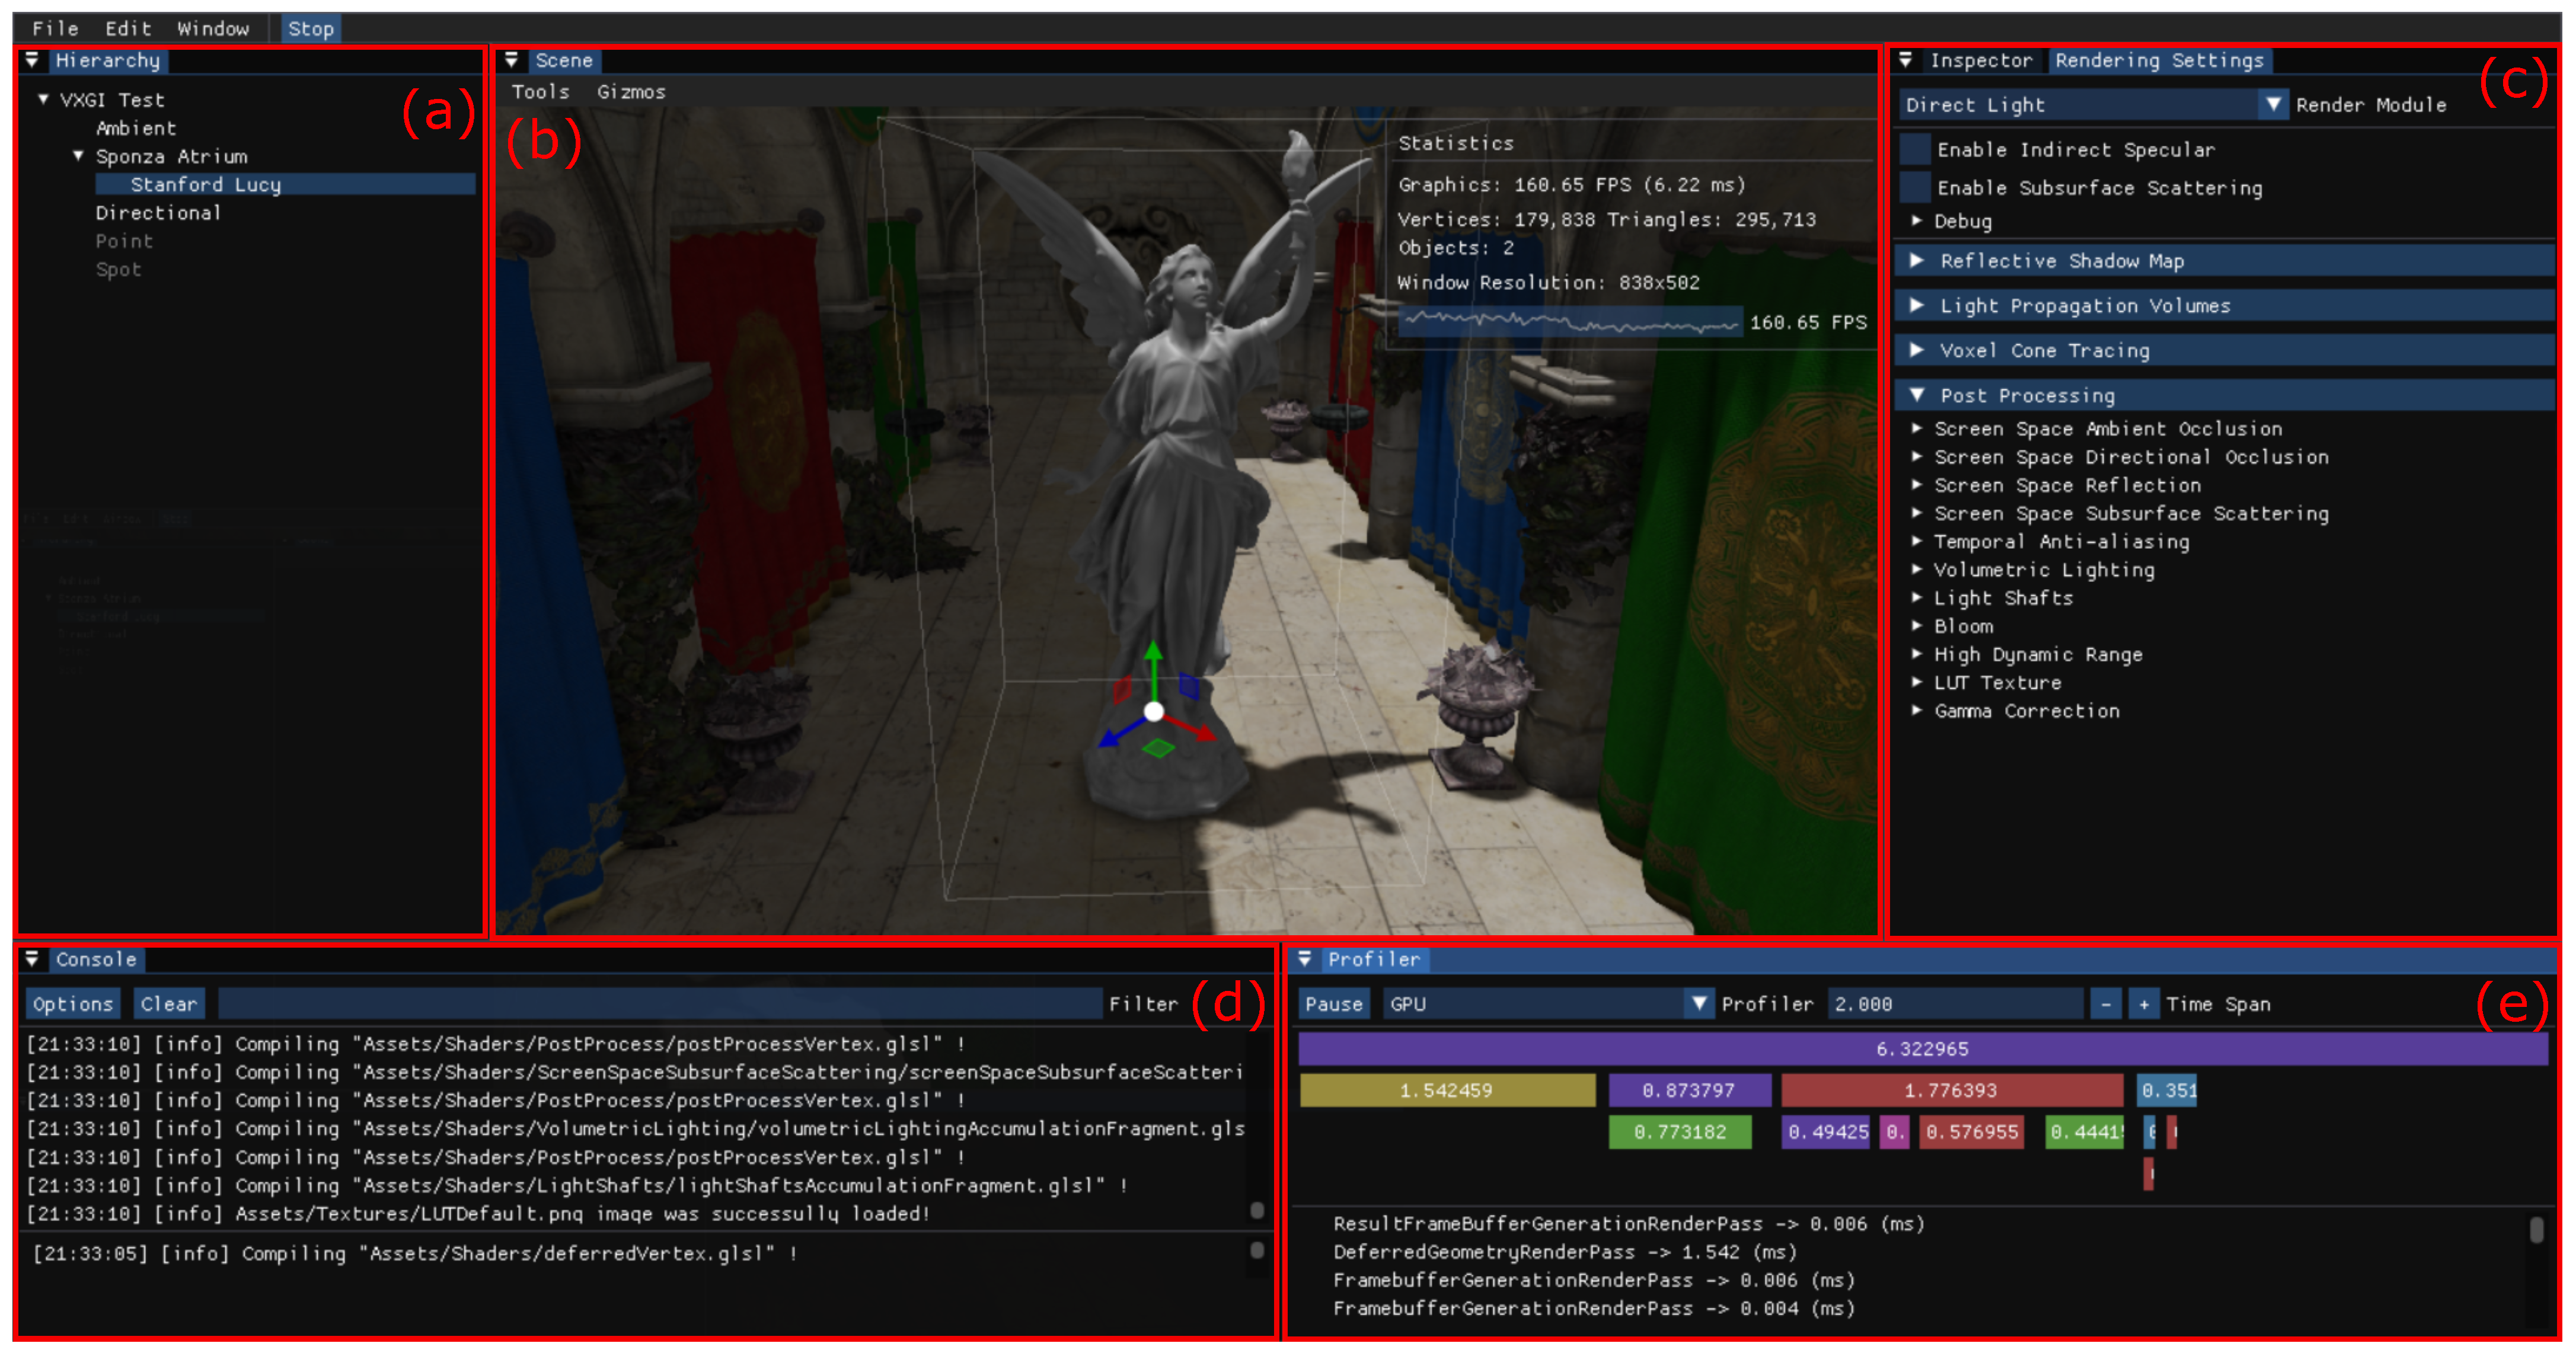
Task: Pause the profiler
Action: (x=1334, y=1003)
